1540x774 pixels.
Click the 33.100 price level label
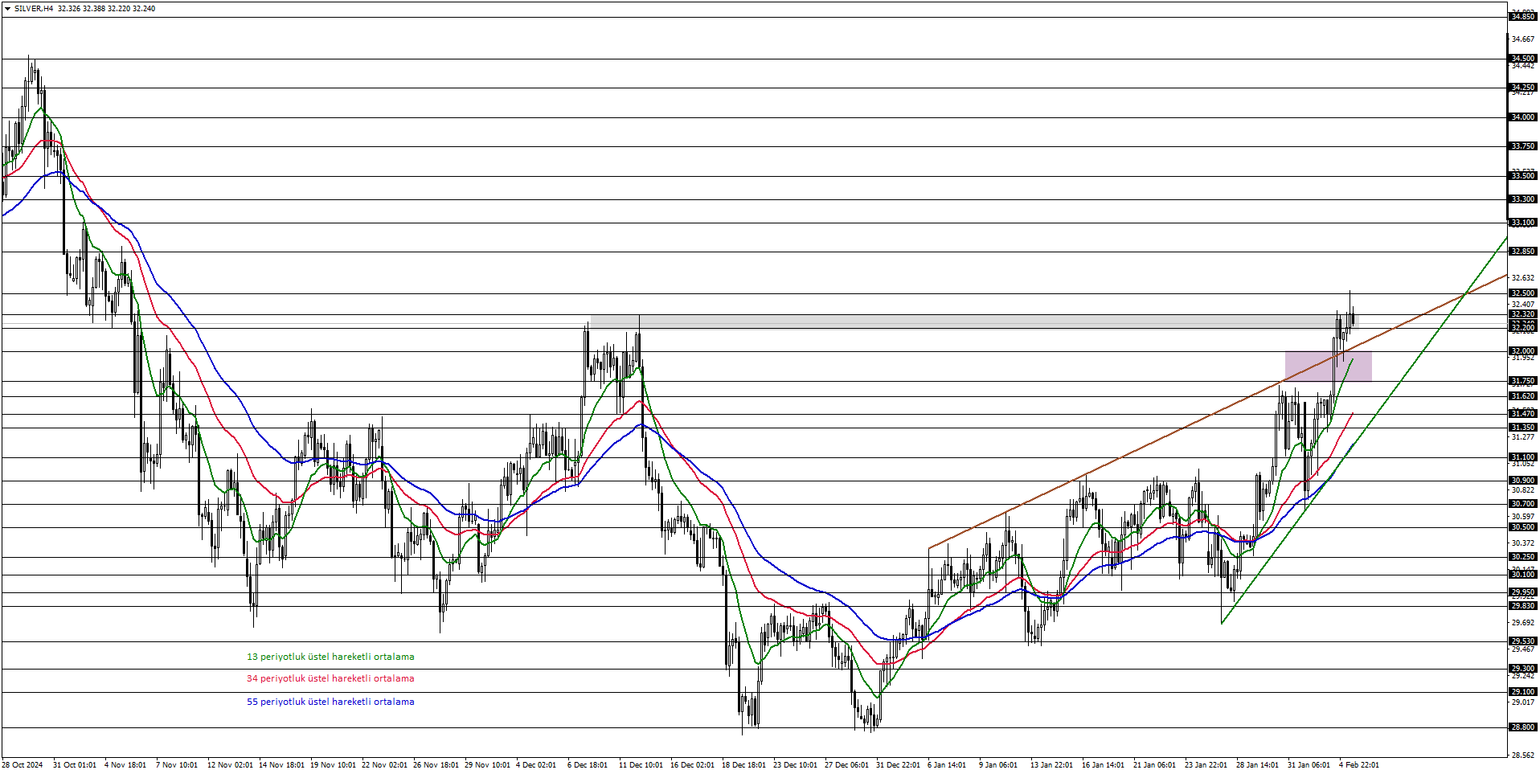(x=1522, y=223)
